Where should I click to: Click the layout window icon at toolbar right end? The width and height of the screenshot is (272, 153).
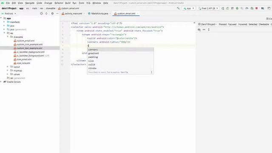269,8
